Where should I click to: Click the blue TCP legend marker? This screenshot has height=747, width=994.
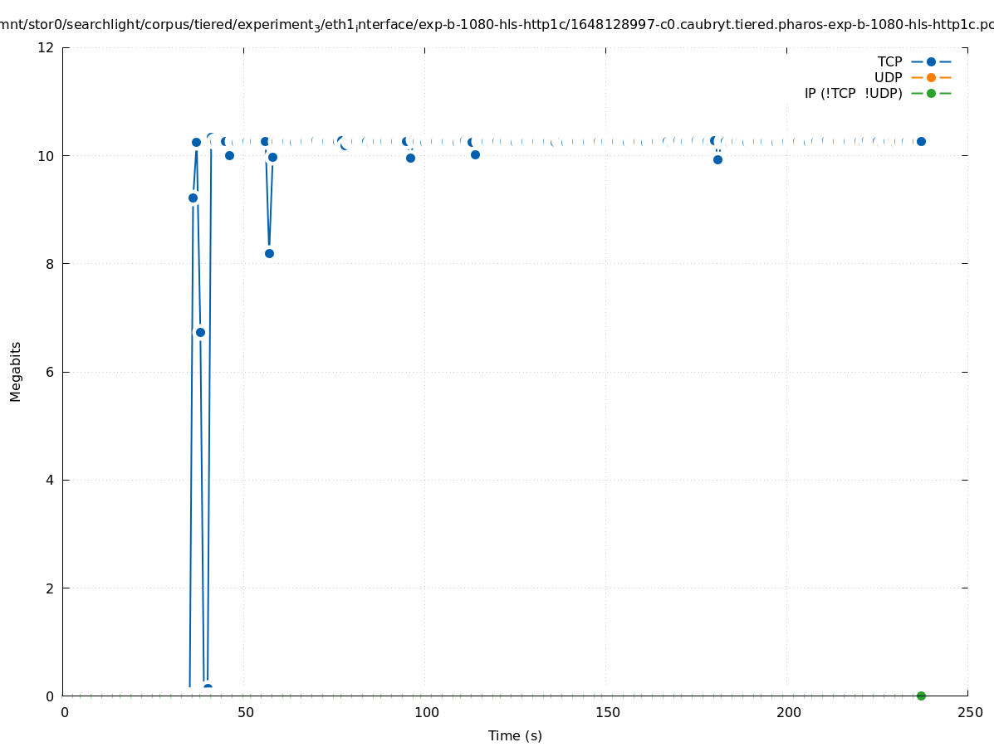[931, 61]
